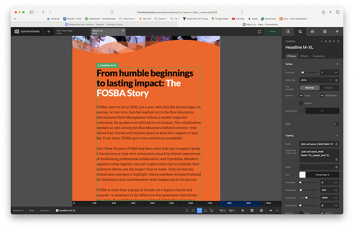Duplicate the Headline element
The width and height of the screenshot is (354, 228).
point(326,41)
